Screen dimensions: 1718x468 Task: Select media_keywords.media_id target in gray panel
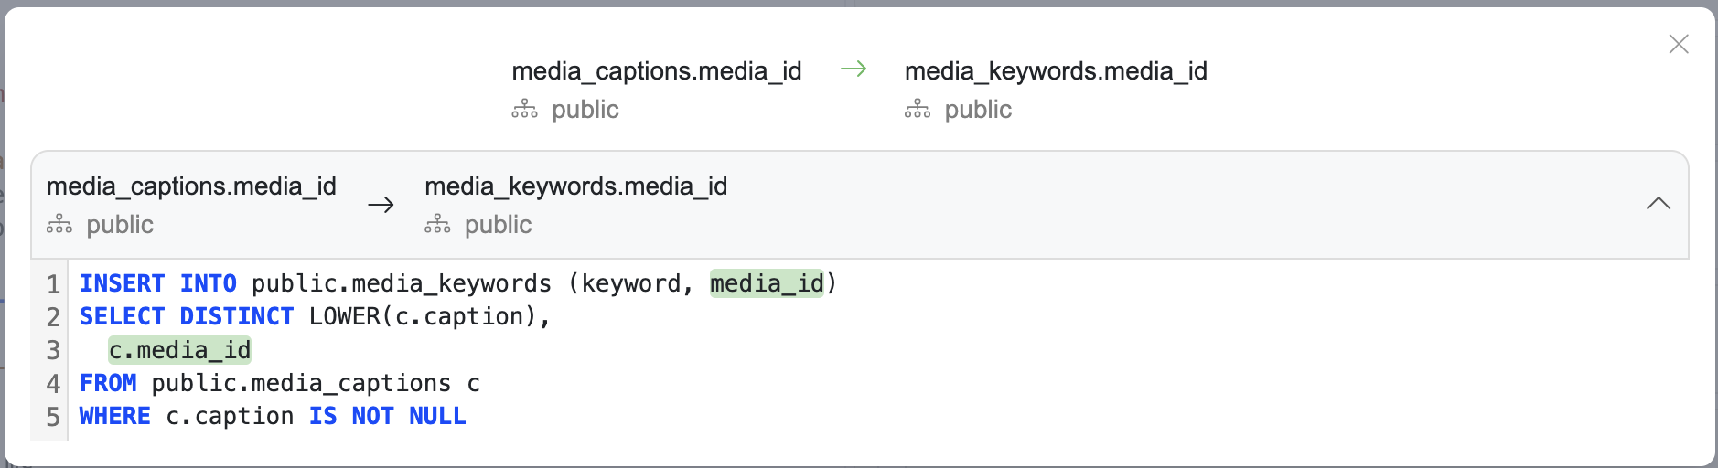point(575,186)
